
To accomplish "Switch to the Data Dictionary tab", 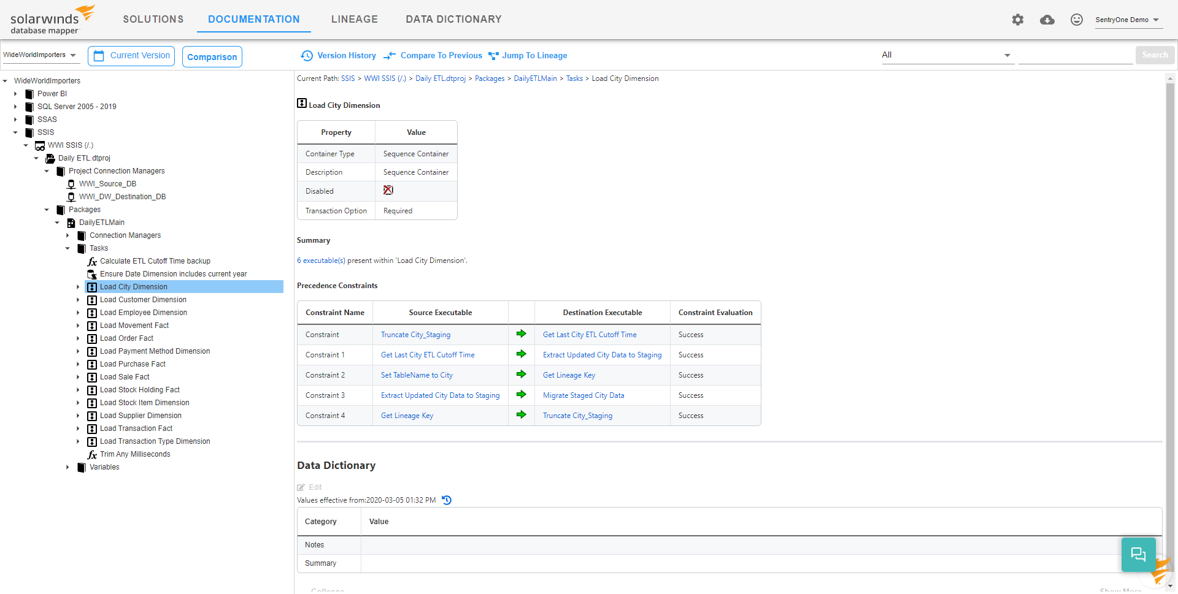I will coord(453,20).
